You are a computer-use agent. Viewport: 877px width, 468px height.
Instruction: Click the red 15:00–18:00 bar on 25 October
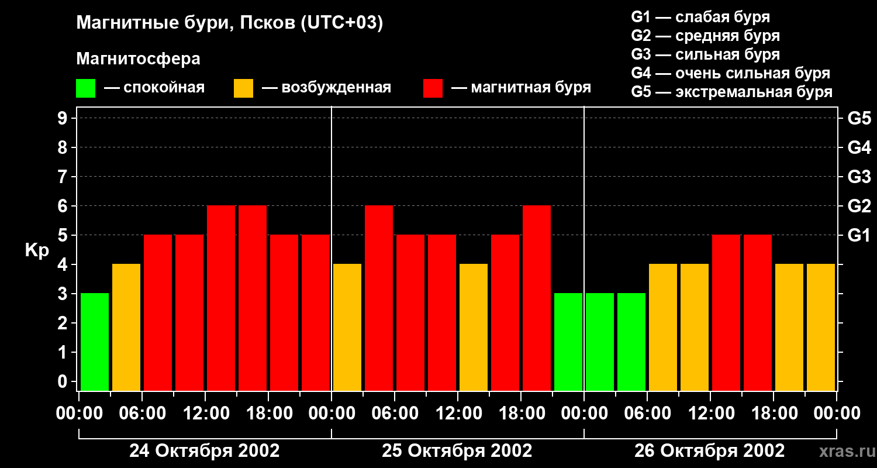[505, 312]
